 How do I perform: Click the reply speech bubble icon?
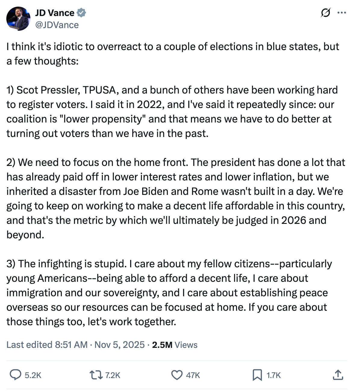click(x=15, y=375)
